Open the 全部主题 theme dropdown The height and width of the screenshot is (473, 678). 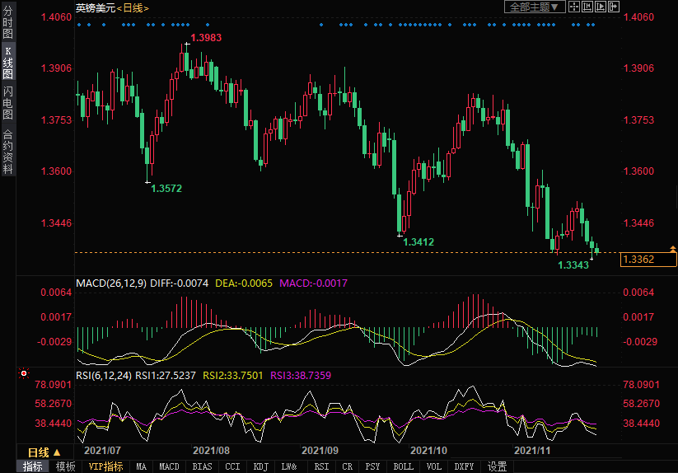click(534, 7)
